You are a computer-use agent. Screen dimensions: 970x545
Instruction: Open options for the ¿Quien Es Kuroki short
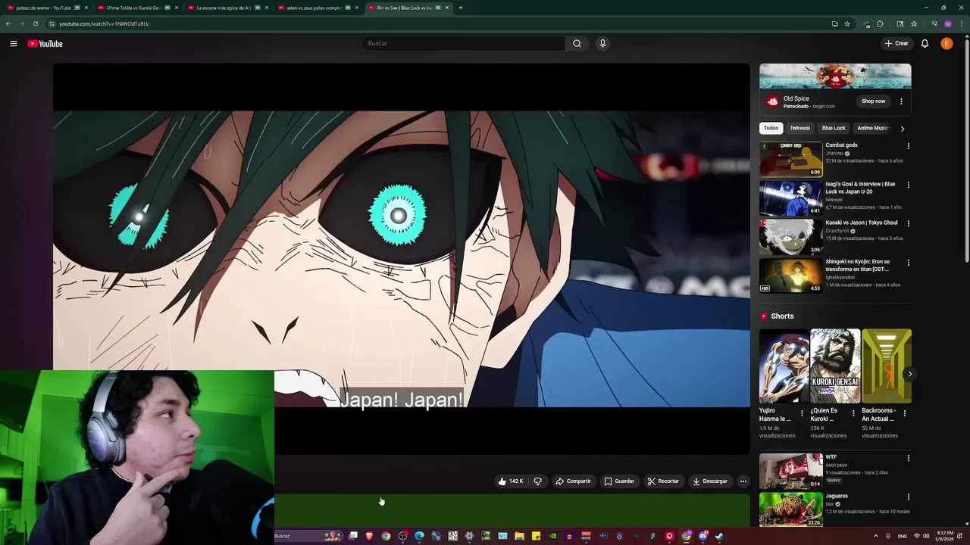(x=853, y=414)
